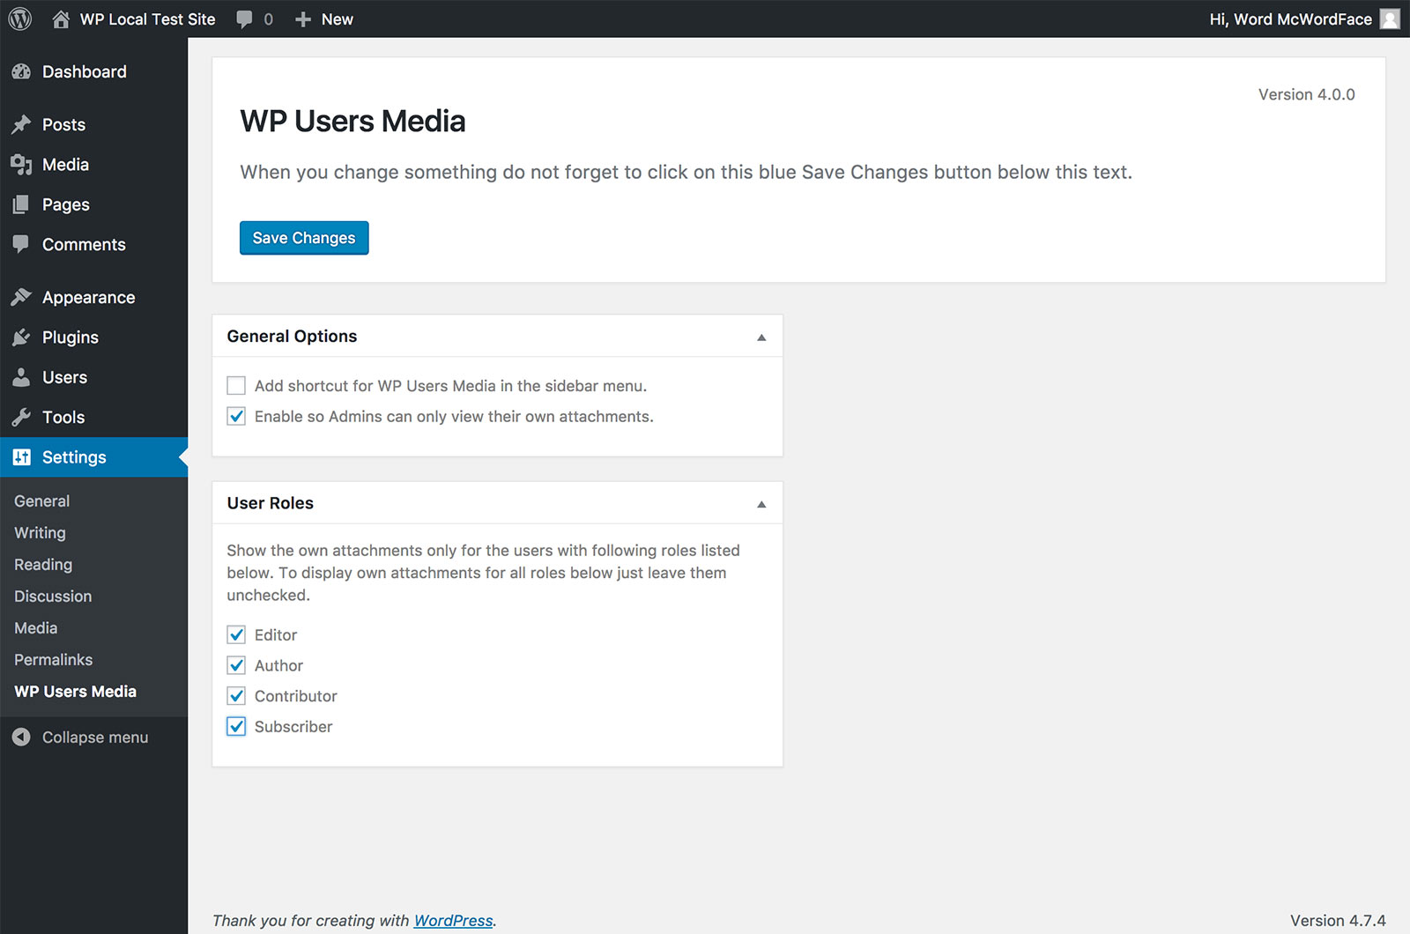Viewport: 1410px width, 934px height.
Task: Click the Version 4.7.4 footer text
Action: tap(1338, 921)
